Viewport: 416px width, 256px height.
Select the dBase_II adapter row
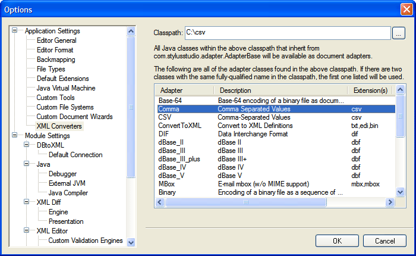pos(275,142)
